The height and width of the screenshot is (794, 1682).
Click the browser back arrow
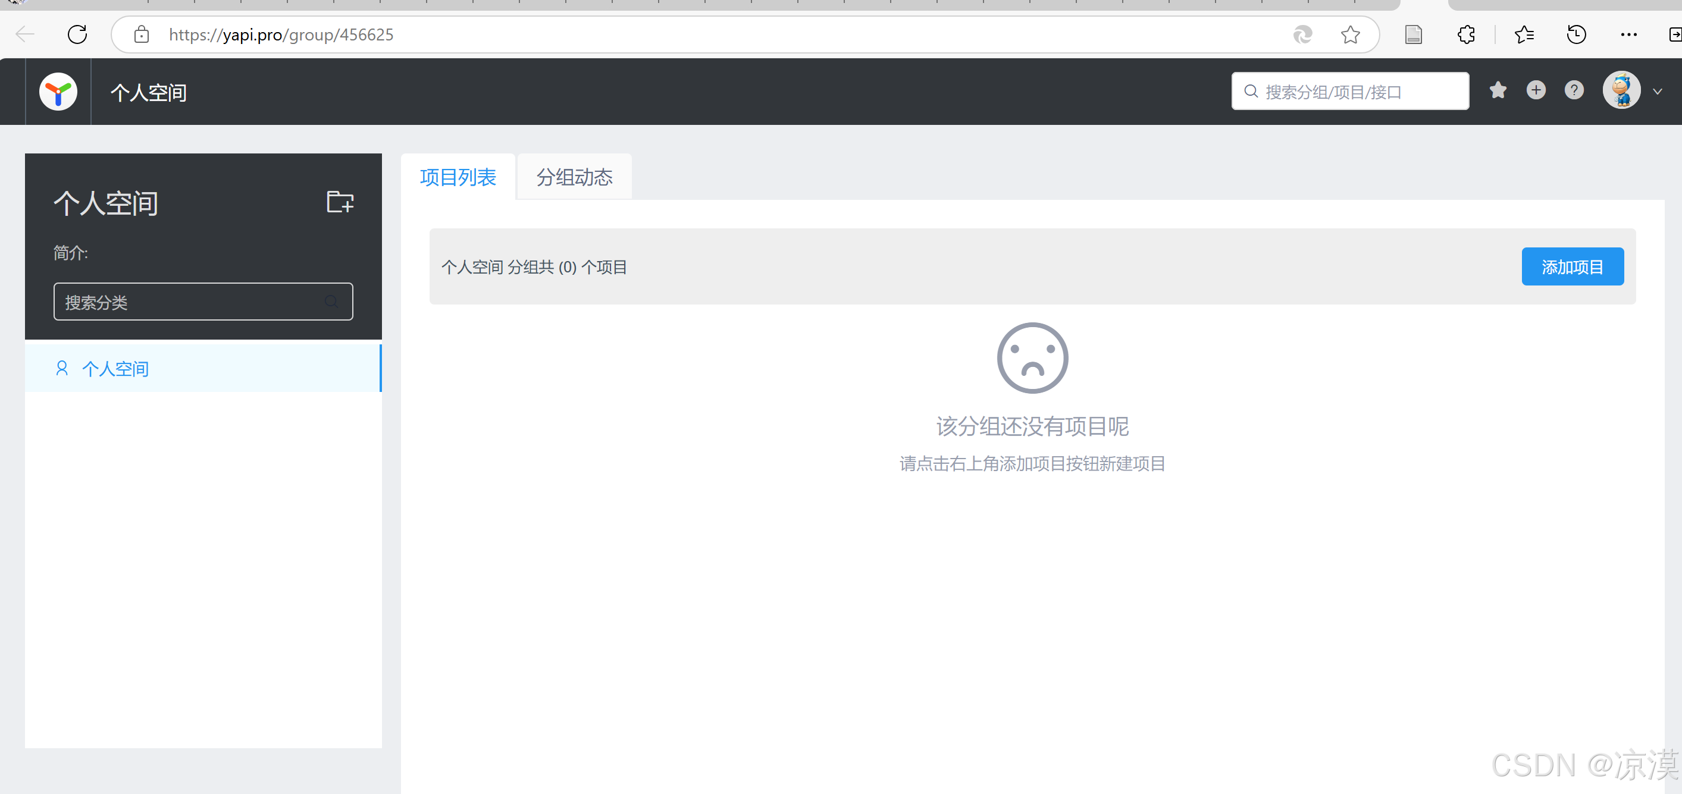pos(25,34)
